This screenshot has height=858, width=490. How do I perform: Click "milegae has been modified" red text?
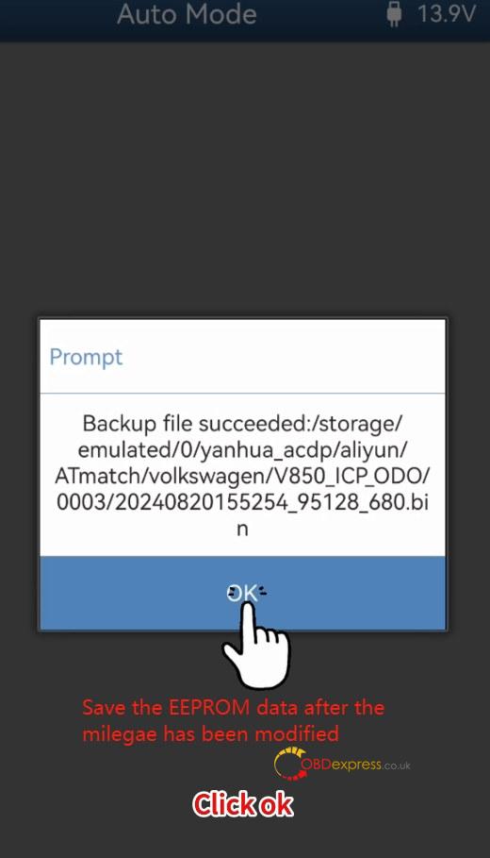click(210, 733)
